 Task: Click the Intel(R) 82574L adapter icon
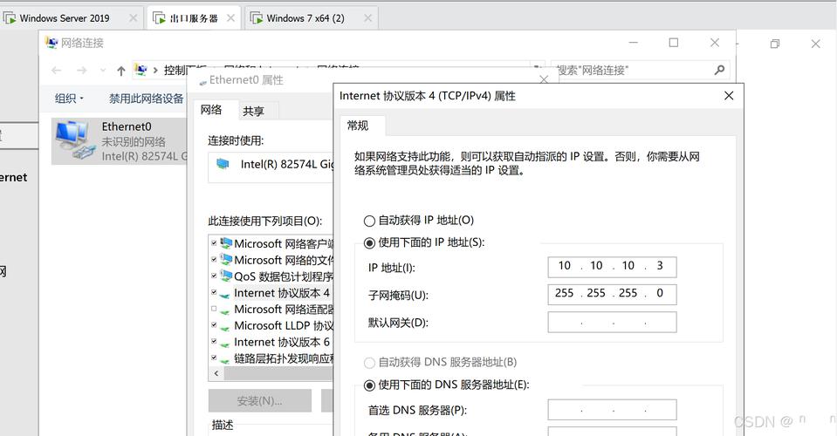[223, 164]
